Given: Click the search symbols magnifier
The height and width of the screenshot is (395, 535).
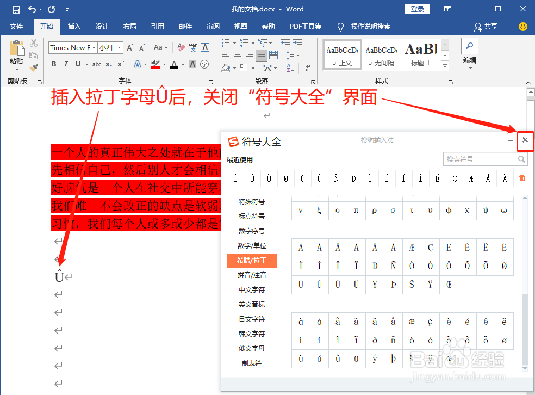Looking at the screenshot, I should pyautogui.click(x=521, y=159).
